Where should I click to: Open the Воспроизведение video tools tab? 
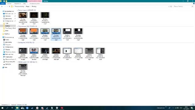(x=35, y=4)
